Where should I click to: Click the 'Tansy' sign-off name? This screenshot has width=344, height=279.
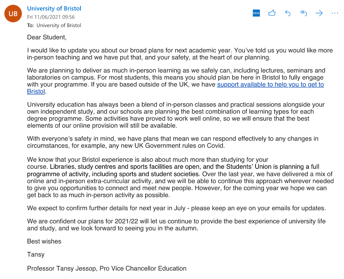pos(35,254)
